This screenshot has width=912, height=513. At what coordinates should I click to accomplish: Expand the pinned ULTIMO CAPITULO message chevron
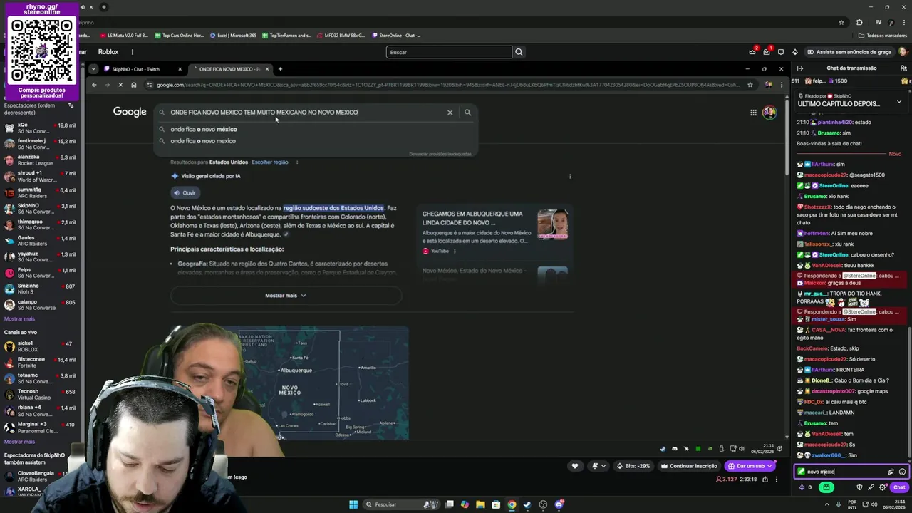tap(899, 102)
